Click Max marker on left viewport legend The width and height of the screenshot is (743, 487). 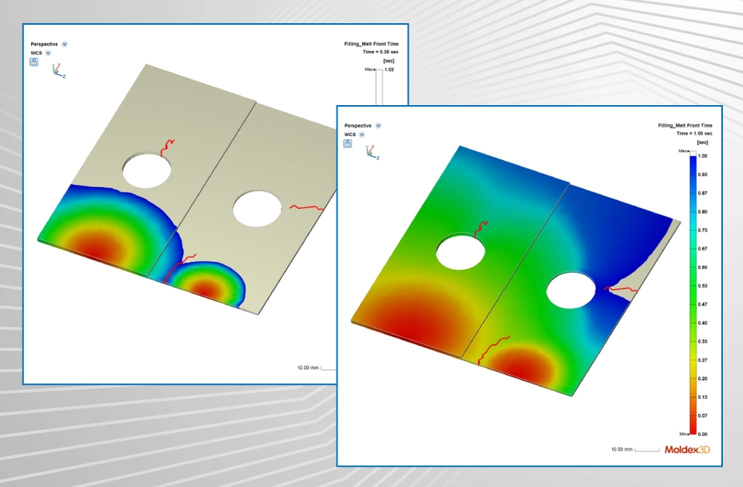[x=370, y=70]
